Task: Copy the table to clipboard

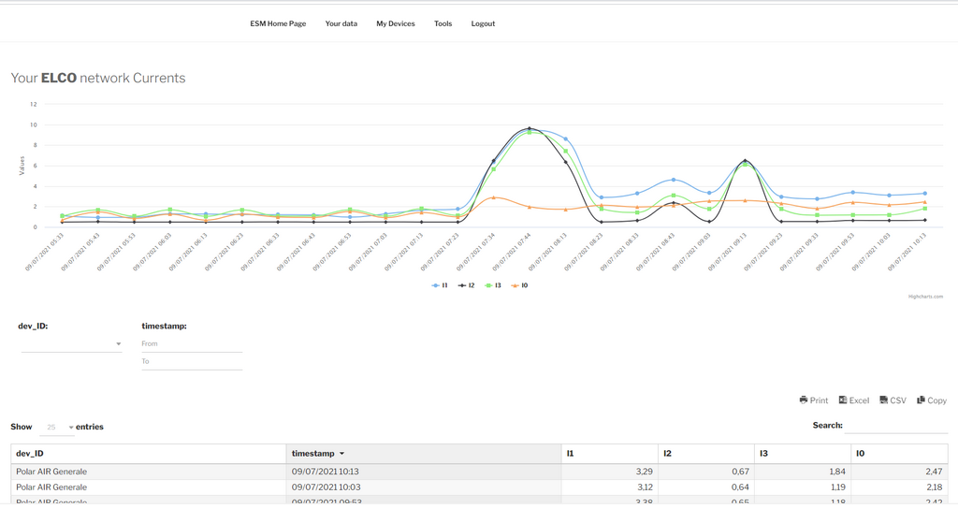Action: pos(931,400)
